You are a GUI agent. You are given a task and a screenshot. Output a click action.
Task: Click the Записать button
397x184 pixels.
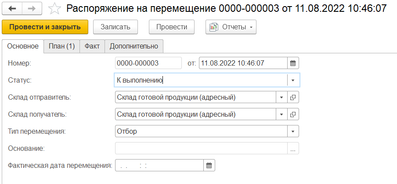coord(115,27)
